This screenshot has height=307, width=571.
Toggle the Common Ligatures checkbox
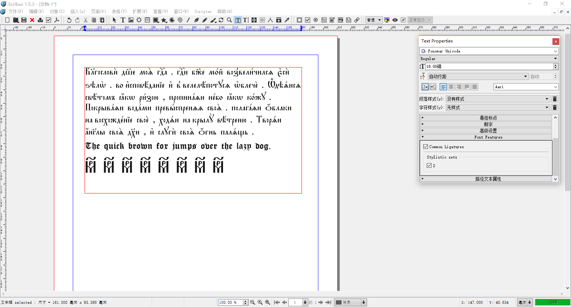pos(426,147)
